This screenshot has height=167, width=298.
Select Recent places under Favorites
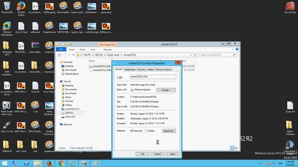pos(72,74)
